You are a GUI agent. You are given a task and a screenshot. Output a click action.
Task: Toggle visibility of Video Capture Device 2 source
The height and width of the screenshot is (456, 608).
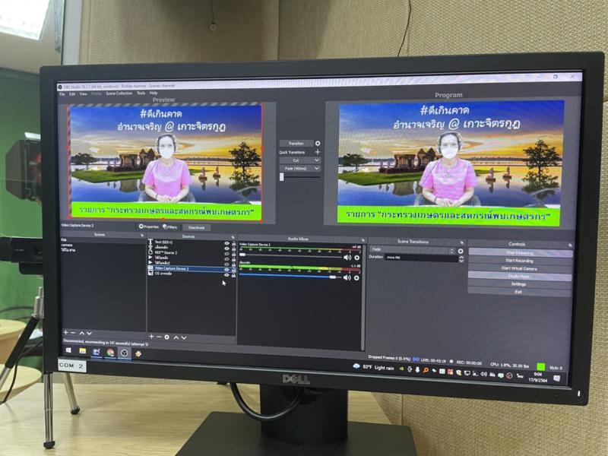(226, 270)
